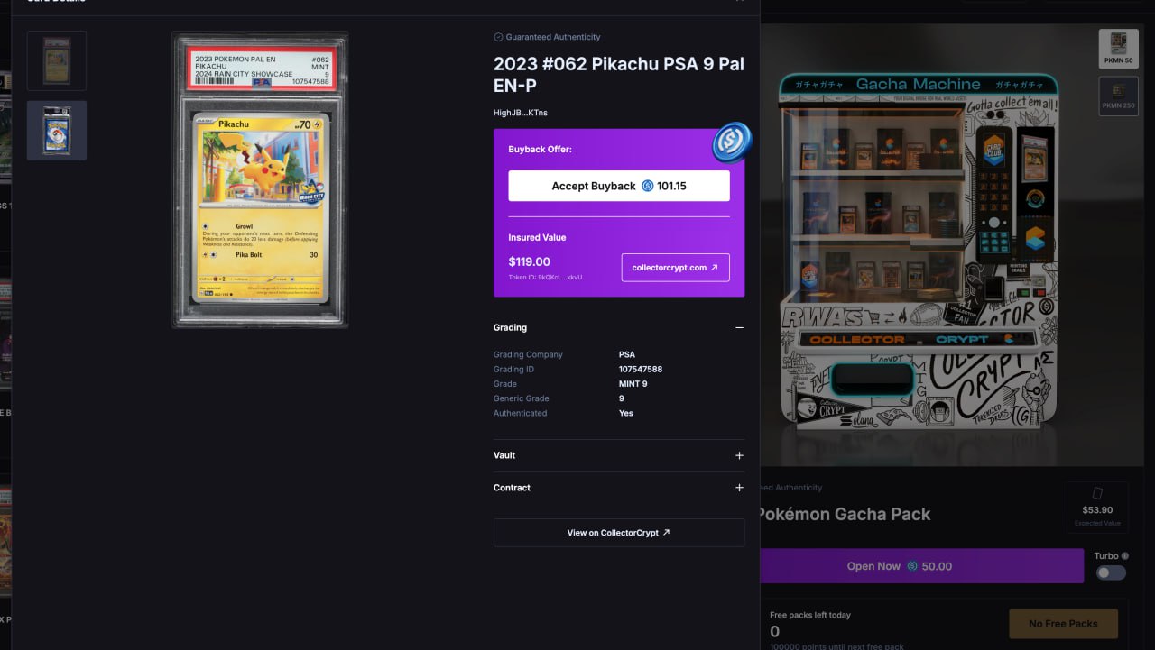The image size is (1155, 650).
Task: Click the Grading ID 107547588 value
Action: [641, 370]
